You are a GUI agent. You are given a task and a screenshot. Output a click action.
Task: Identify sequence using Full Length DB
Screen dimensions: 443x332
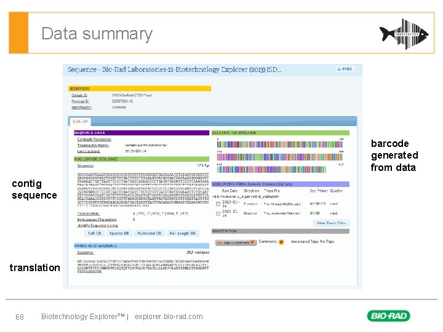tap(183, 233)
